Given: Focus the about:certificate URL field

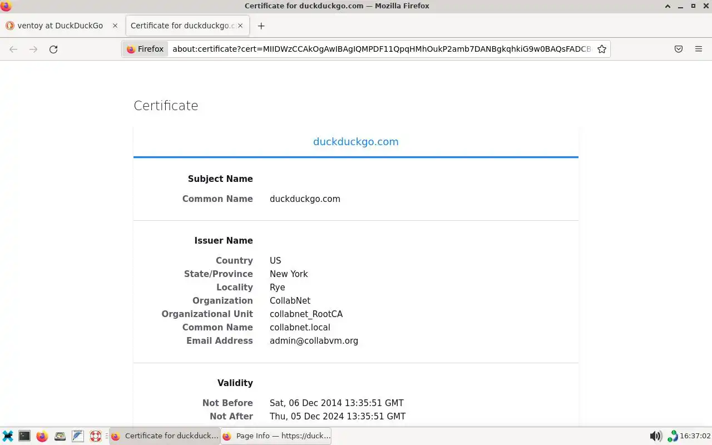Looking at the screenshot, I should click(381, 49).
